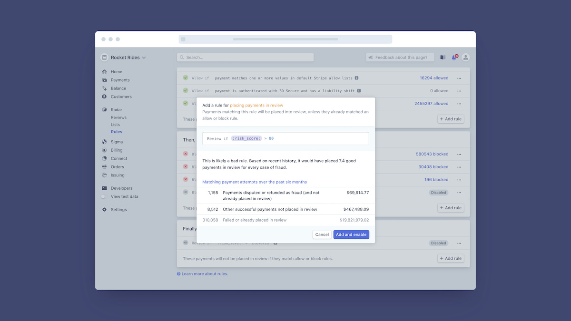Click the Developers terminal icon
This screenshot has height=321, width=571.
(x=104, y=188)
